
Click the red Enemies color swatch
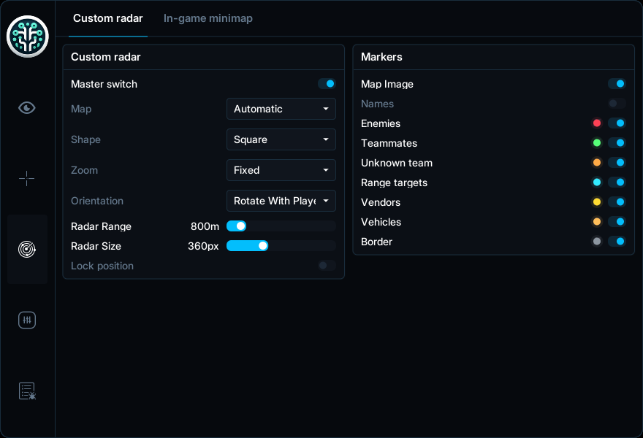pos(597,123)
